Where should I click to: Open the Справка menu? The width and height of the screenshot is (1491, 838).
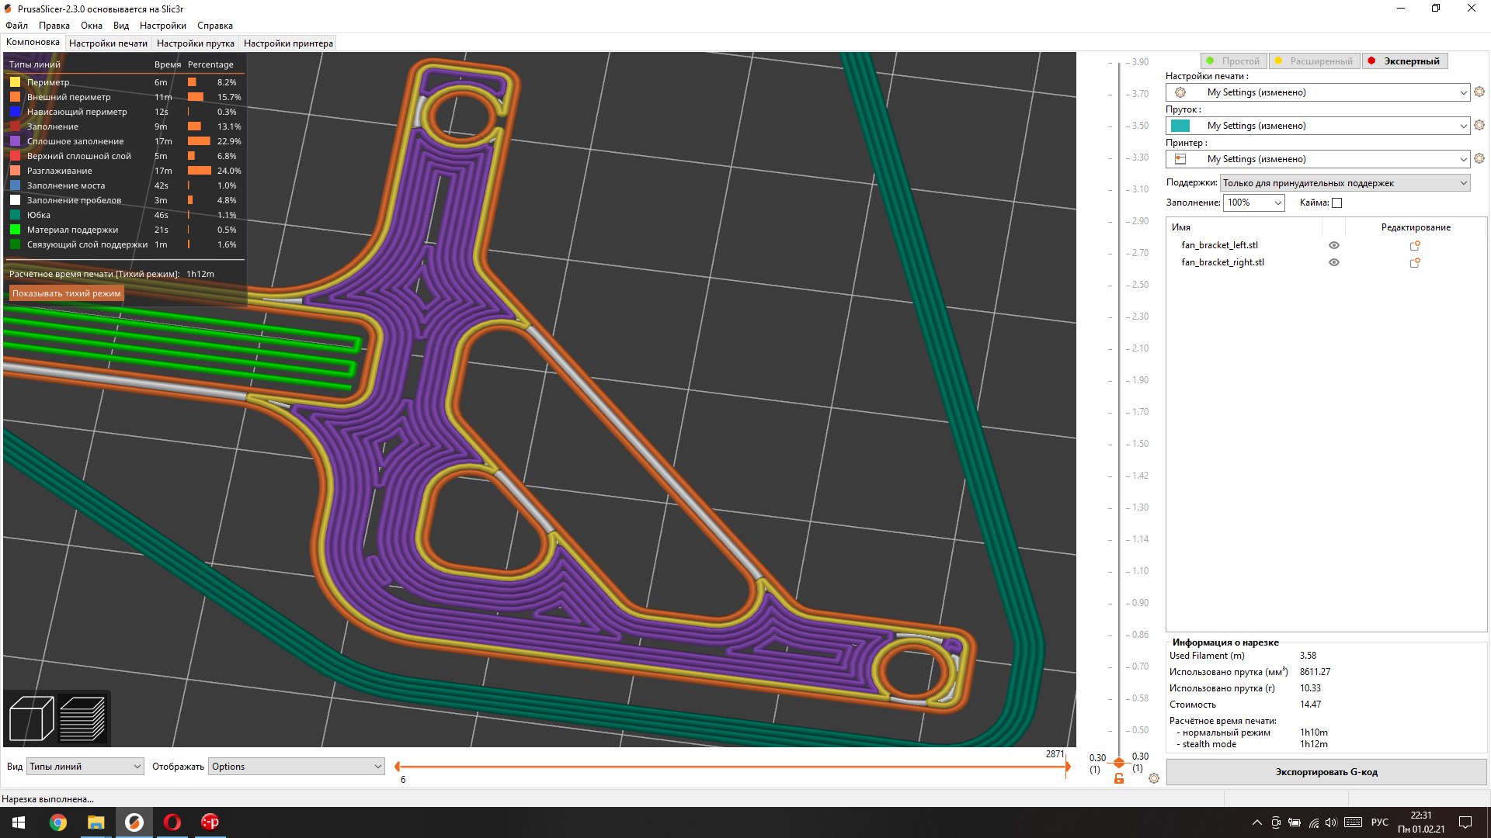215,26
